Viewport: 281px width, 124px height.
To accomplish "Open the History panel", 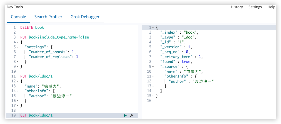I will 237,7.
